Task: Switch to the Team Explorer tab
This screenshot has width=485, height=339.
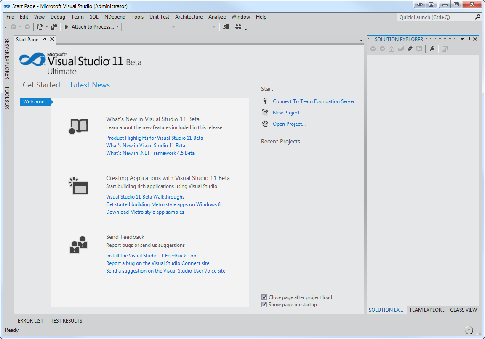Action: point(427,310)
